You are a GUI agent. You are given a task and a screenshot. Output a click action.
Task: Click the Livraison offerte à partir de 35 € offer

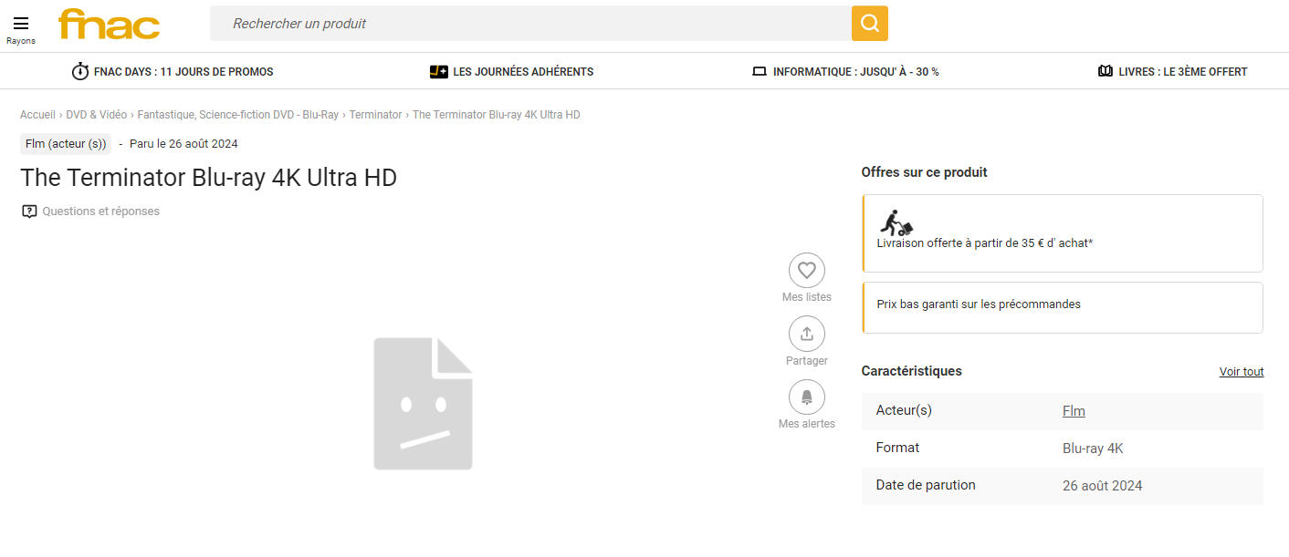pos(1063,233)
